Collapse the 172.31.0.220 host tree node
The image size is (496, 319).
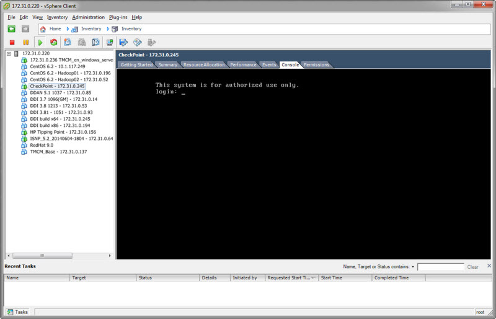click(9, 53)
